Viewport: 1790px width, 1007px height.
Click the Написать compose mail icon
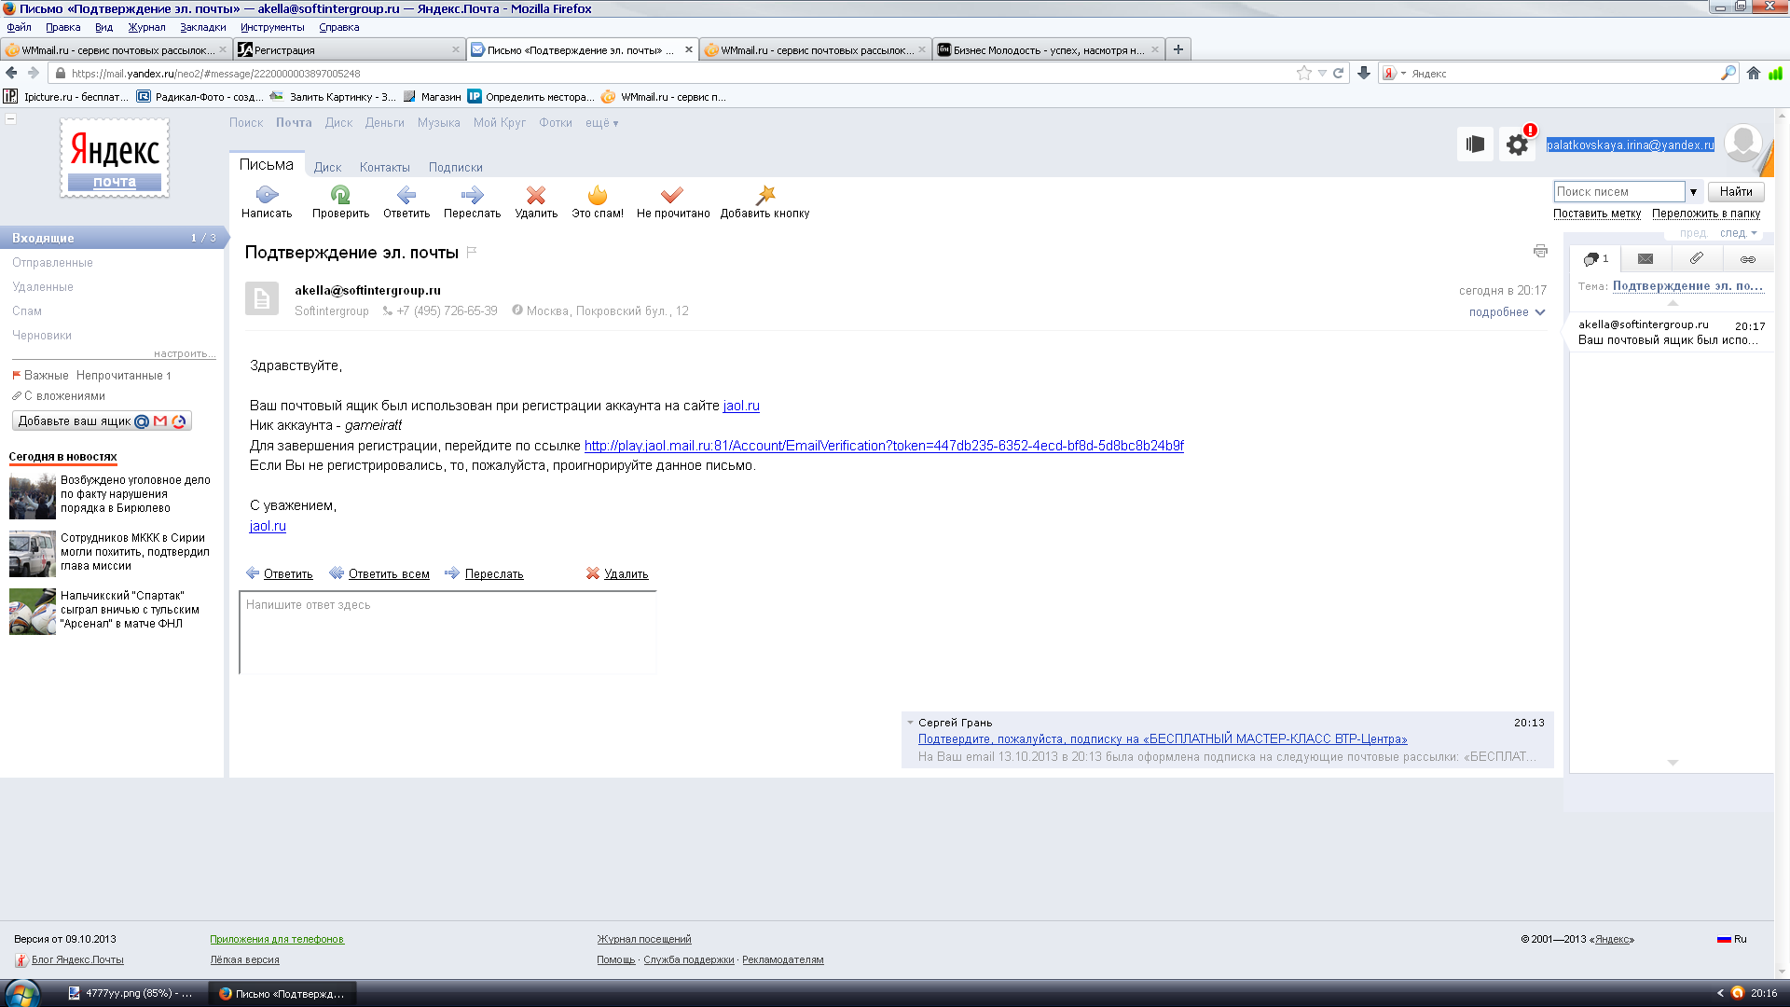point(267,195)
